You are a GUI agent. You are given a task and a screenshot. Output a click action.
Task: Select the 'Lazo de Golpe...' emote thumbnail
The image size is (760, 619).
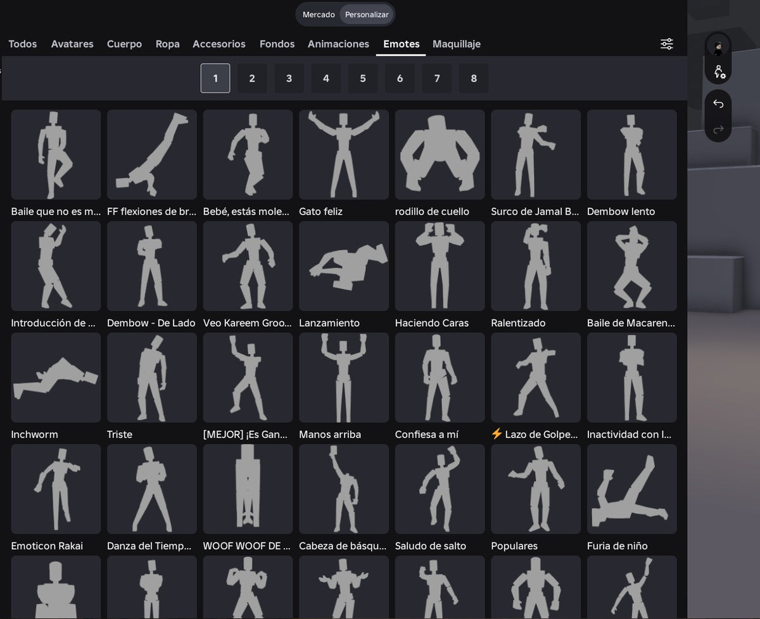coord(536,378)
